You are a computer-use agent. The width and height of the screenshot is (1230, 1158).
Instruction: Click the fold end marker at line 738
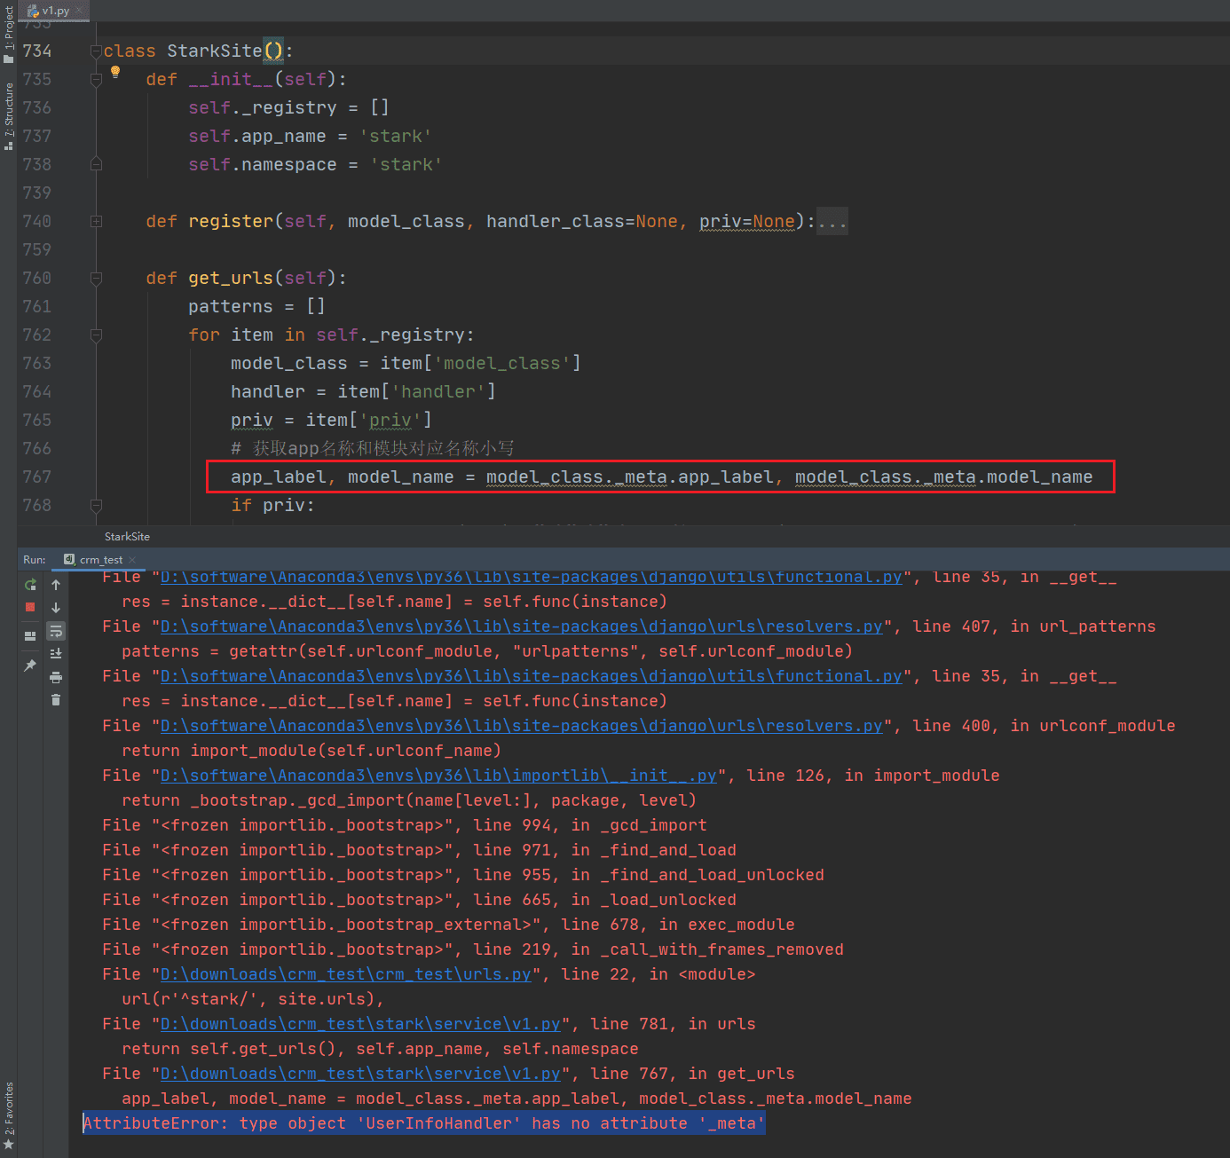(x=96, y=164)
